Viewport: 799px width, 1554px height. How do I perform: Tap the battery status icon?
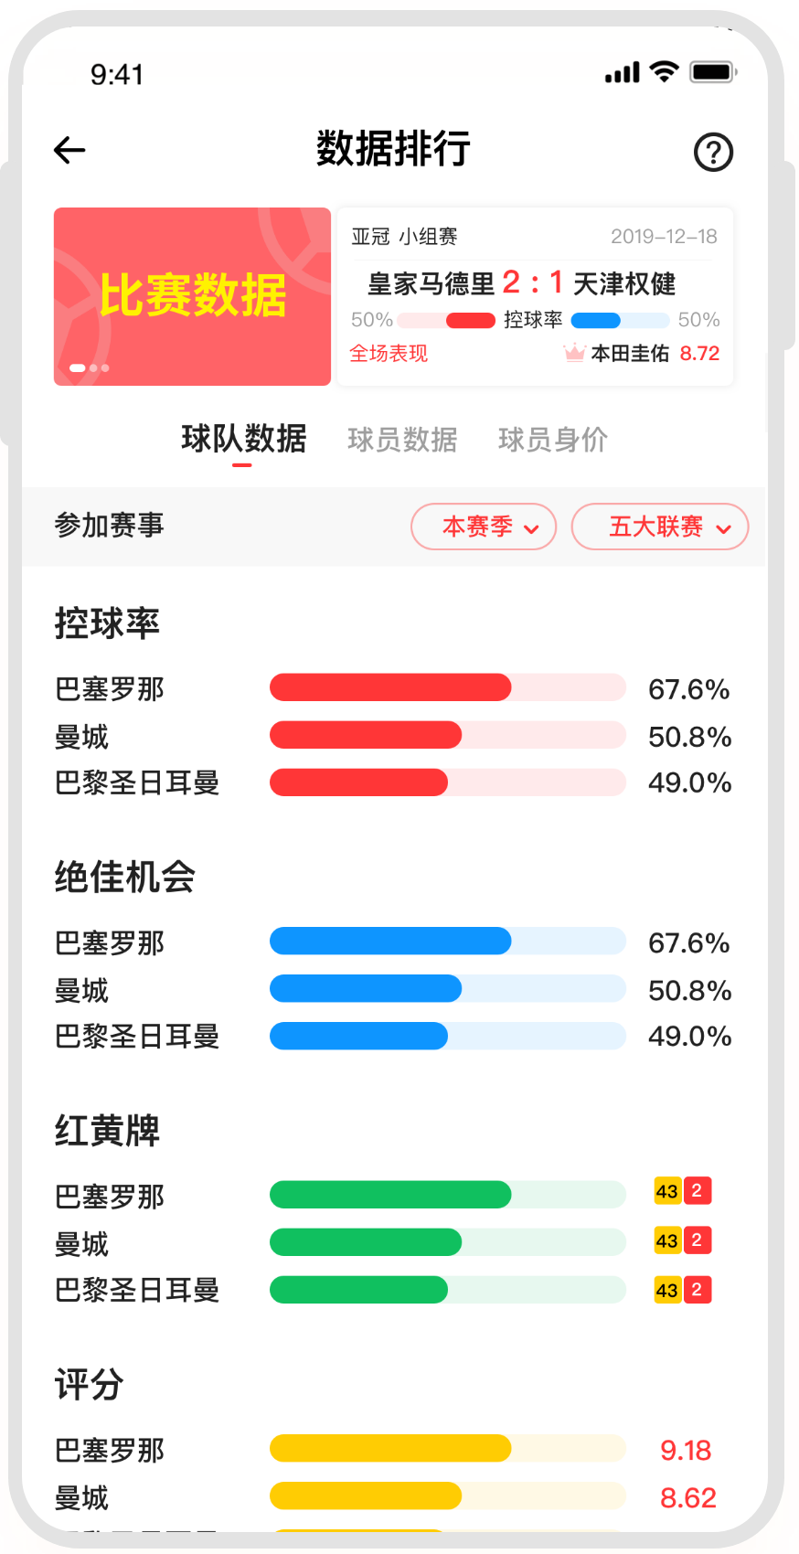pyautogui.click(x=713, y=72)
